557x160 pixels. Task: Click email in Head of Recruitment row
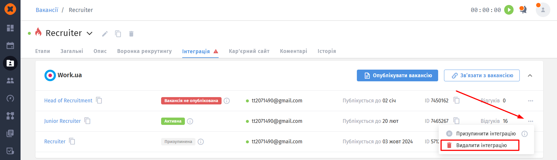click(277, 101)
